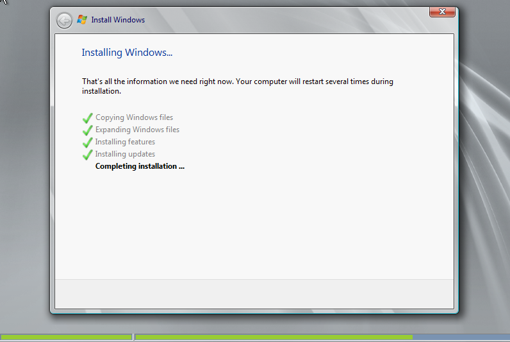Click the checkmark beside Installing updates
This screenshot has width=510, height=342.
(x=88, y=155)
